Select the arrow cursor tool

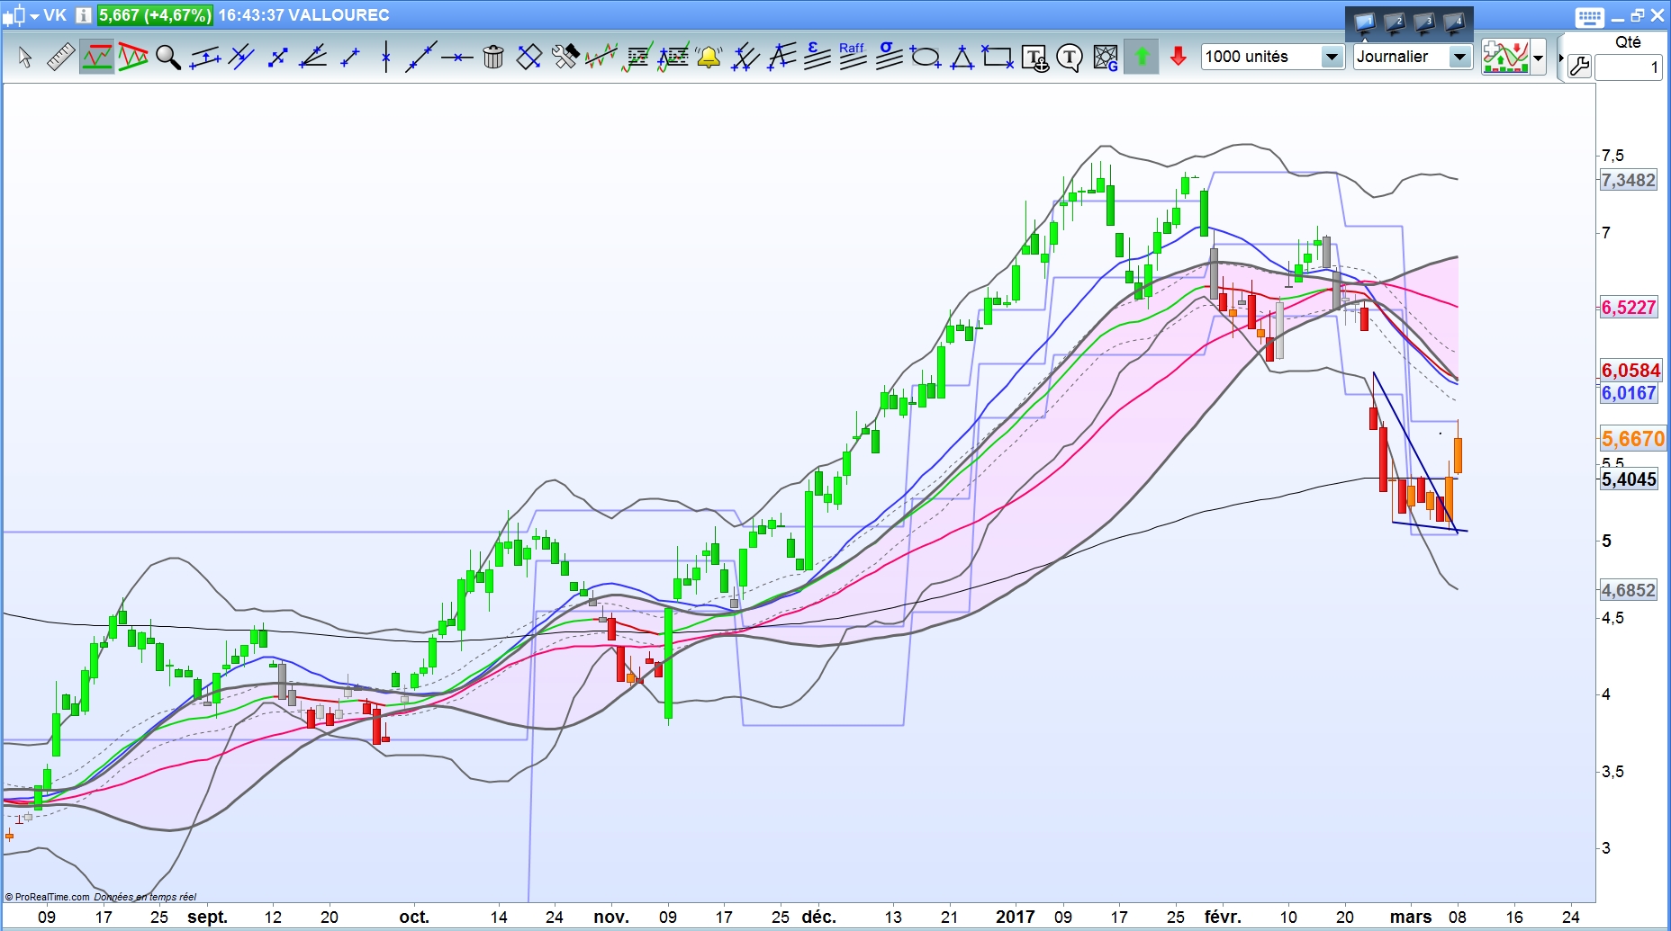(x=25, y=58)
